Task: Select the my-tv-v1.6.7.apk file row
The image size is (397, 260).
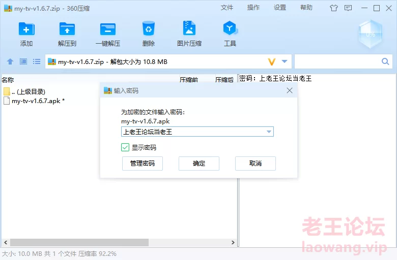Action: [x=34, y=101]
